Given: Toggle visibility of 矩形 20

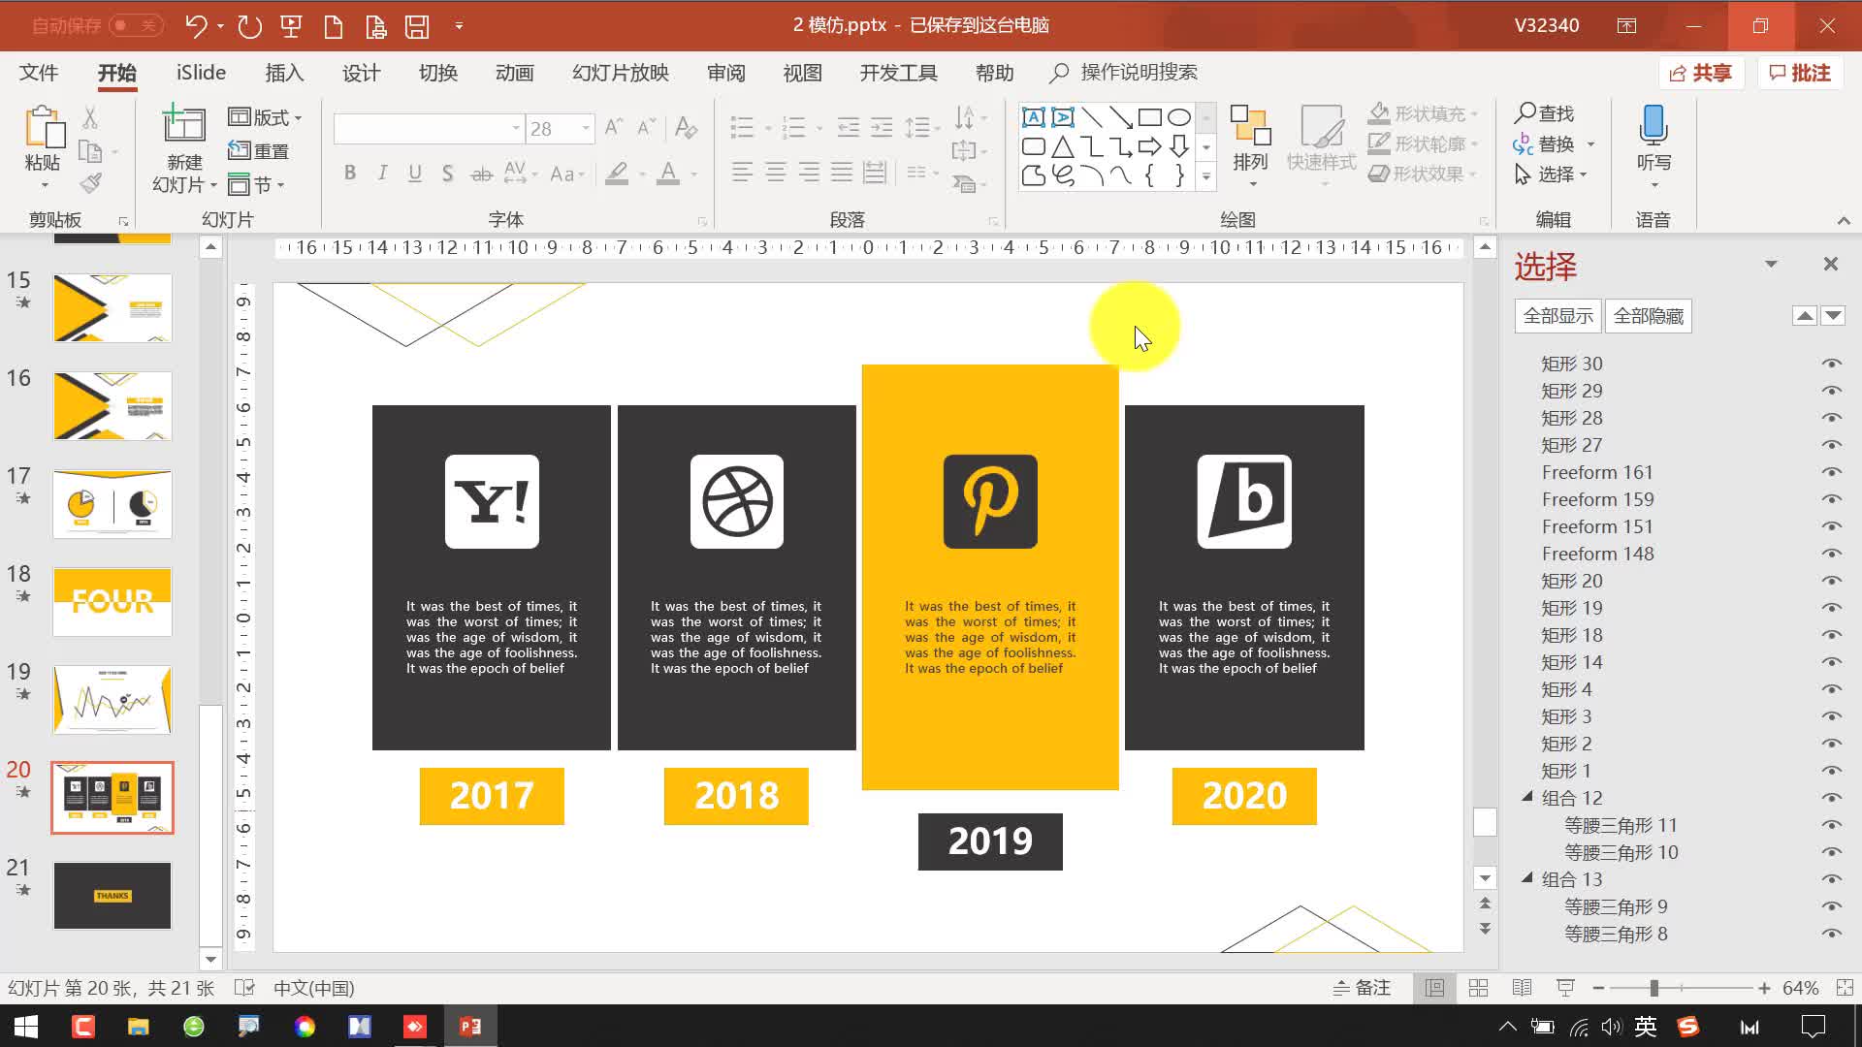Looking at the screenshot, I should (x=1831, y=581).
